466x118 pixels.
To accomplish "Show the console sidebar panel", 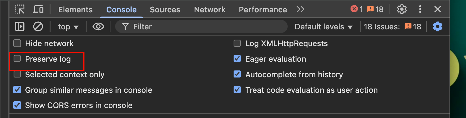I will [x=20, y=27].
